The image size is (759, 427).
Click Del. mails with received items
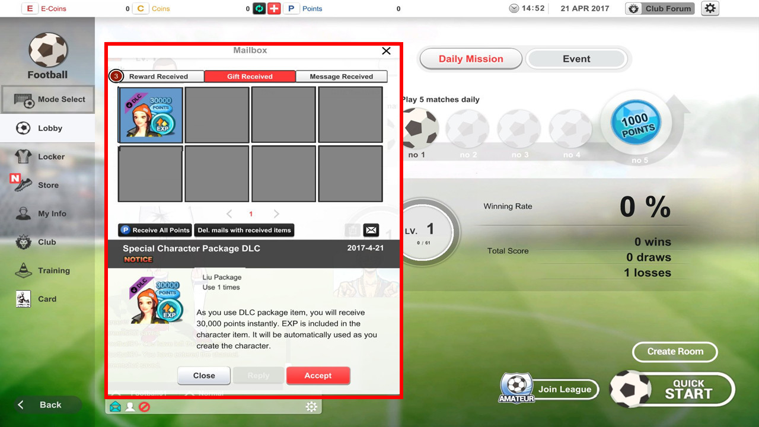tap(244, 230)
